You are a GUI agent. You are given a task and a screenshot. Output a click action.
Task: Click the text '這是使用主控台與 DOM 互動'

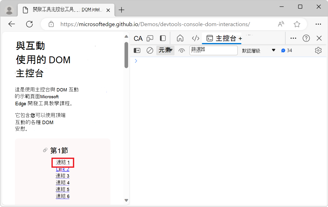pos(47,90)
